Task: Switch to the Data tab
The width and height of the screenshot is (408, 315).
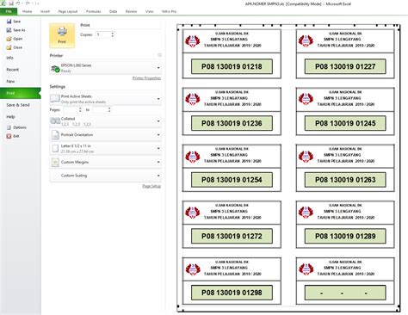Action: 114,11
